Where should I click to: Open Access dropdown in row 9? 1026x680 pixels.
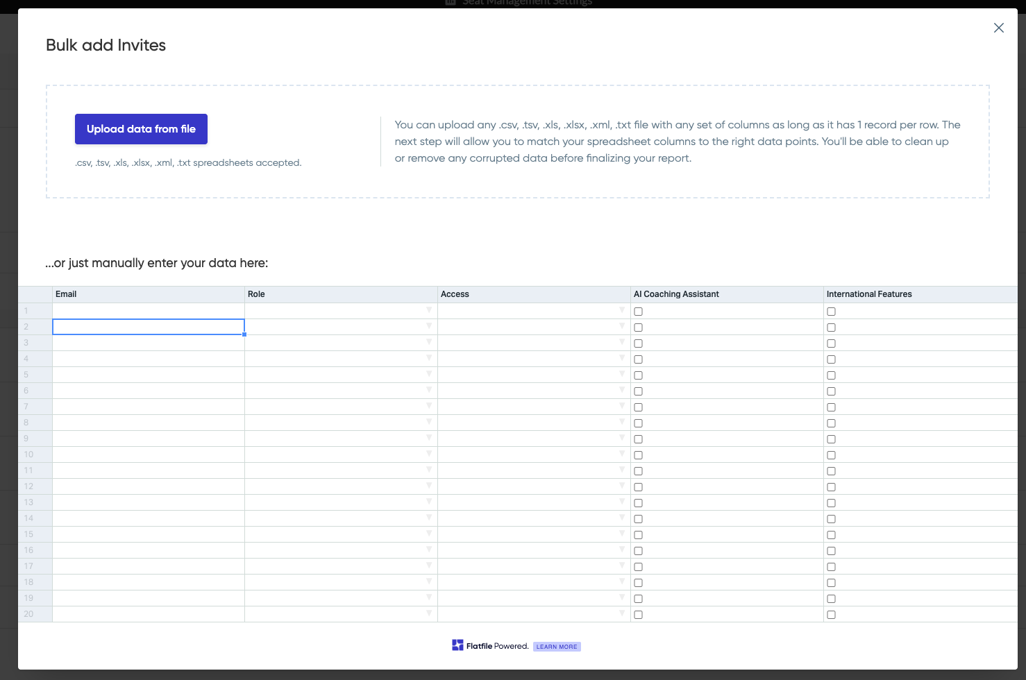coord(622,438)
